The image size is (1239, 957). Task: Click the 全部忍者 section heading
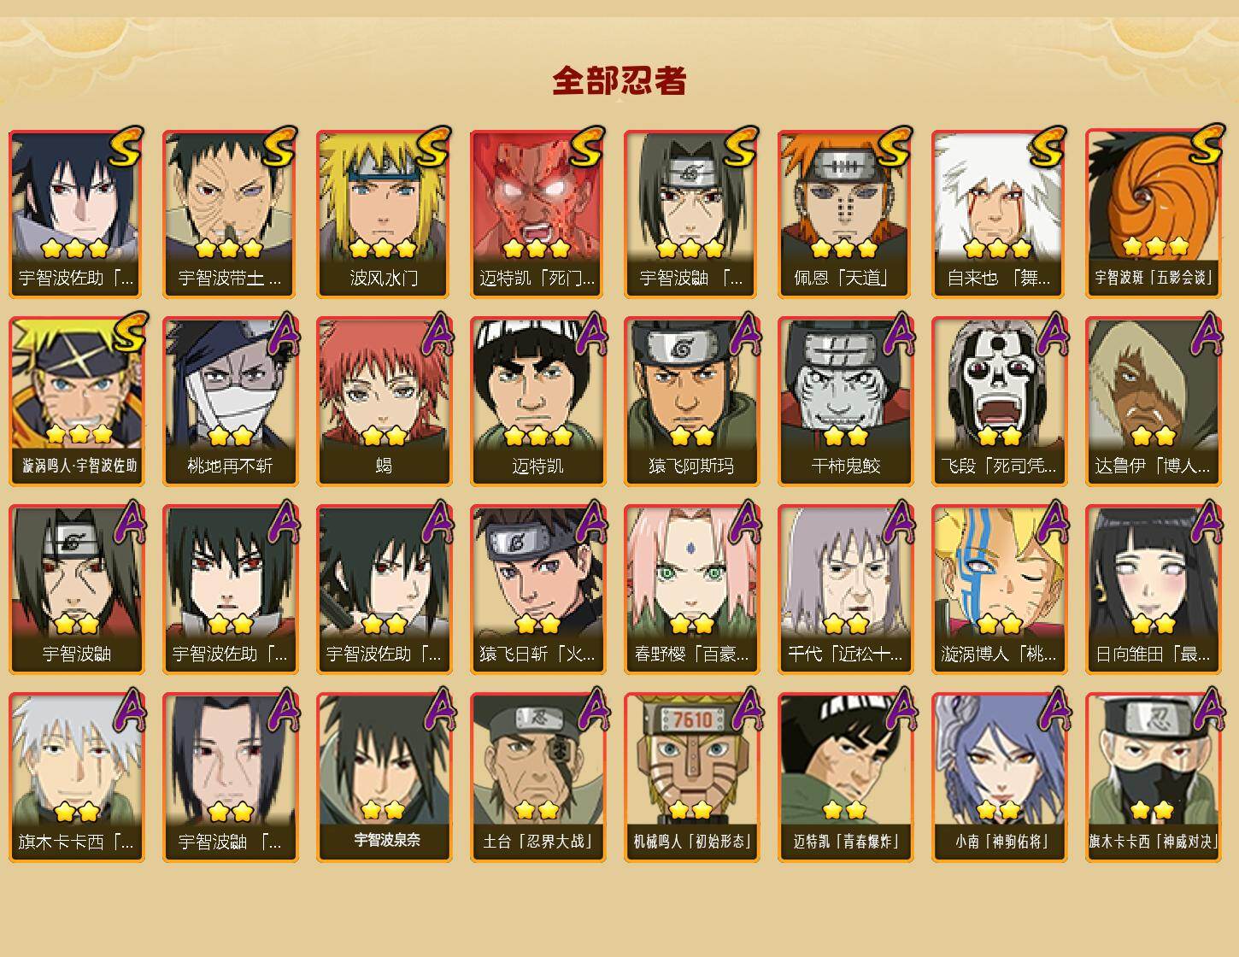(x=619, y=80)
